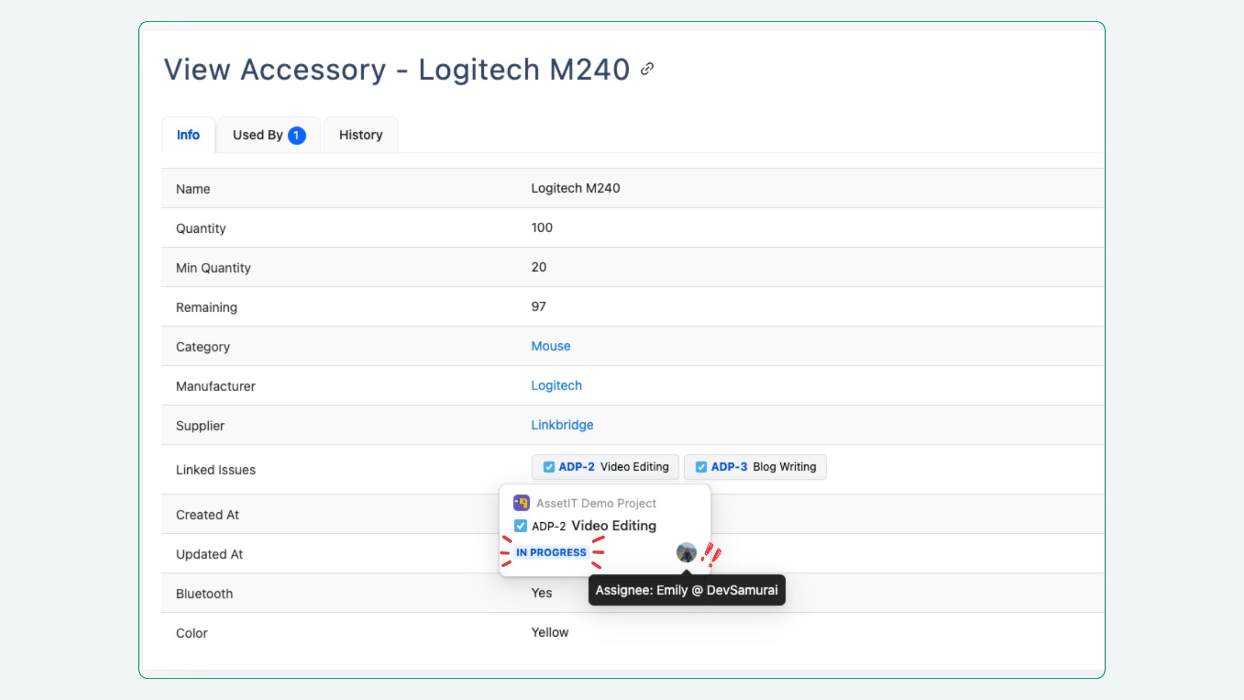Click Emily's assignee avatar in the popup
Screen dimensions: 1244x700
pyautogui.click(x=686, y=553)
